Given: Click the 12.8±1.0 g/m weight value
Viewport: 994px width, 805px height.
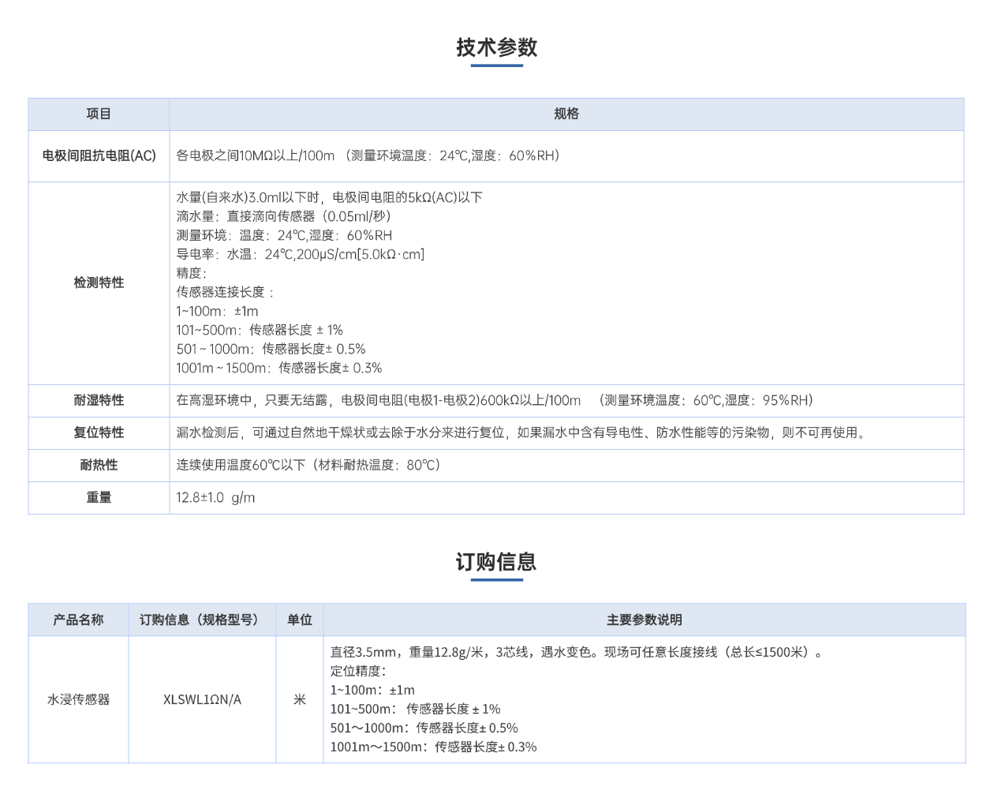Looking at the screenshot, I should point(215,497).
